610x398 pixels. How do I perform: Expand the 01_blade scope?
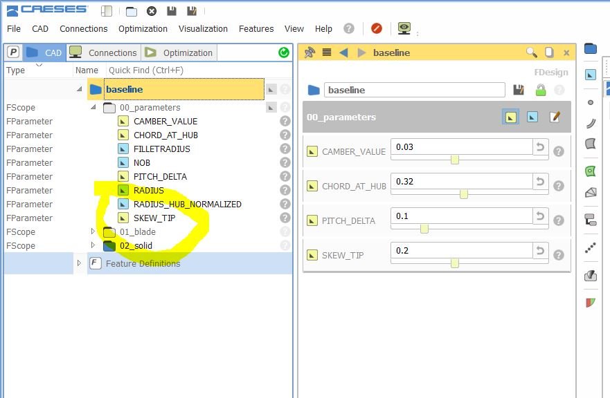[x=93, y=231]
